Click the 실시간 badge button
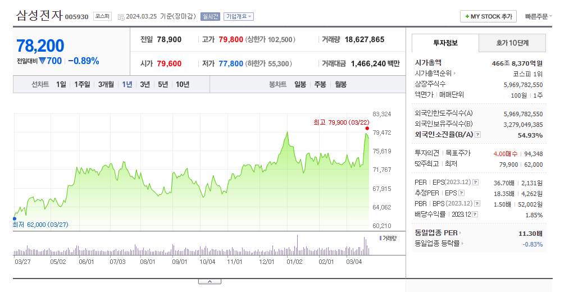 click(x=210, y=16)
